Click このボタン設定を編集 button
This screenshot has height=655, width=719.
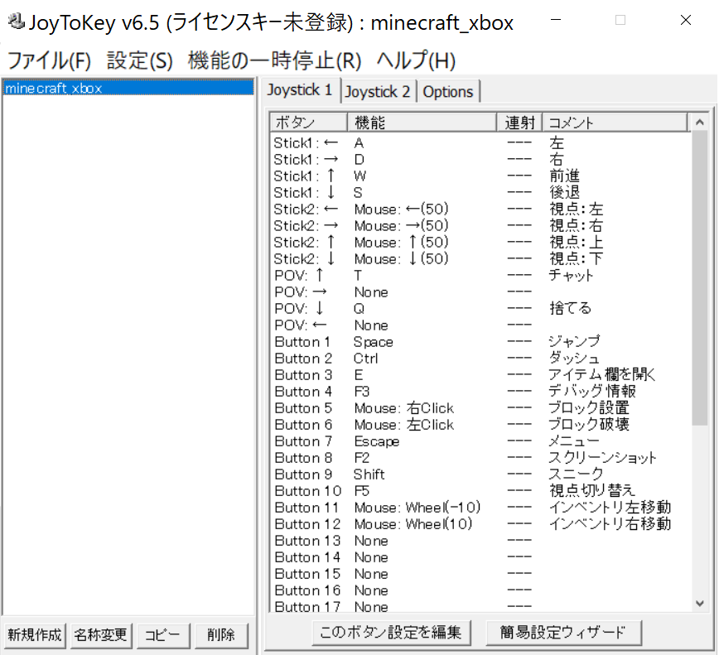point(391,633)
